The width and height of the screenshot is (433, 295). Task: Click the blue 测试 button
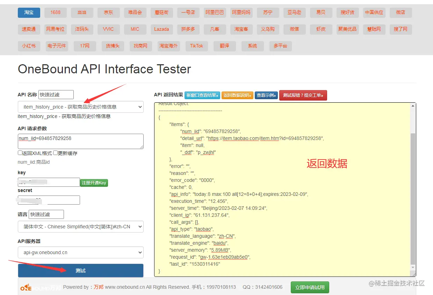[x=81, y=271]
